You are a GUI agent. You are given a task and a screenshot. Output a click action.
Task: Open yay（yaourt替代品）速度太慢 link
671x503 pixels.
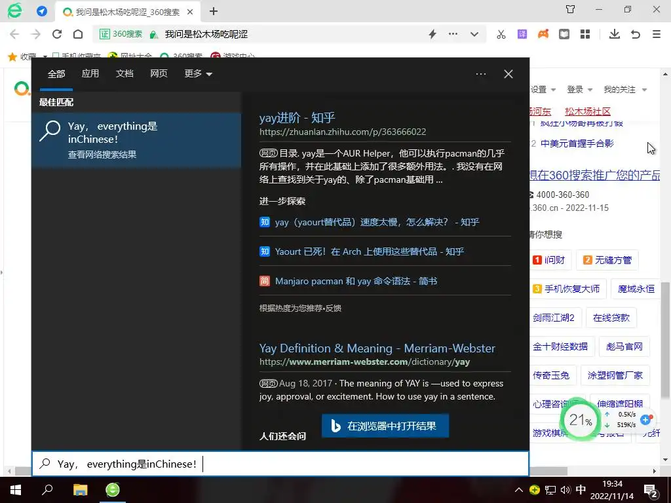pos(377,222)
